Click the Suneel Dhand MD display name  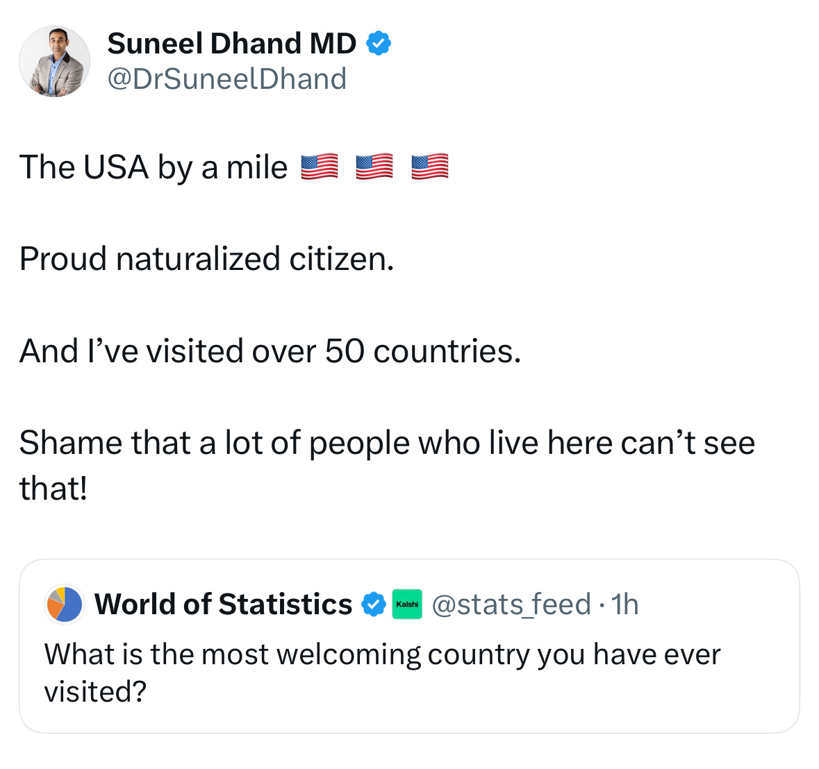click(x=232, y=43)
